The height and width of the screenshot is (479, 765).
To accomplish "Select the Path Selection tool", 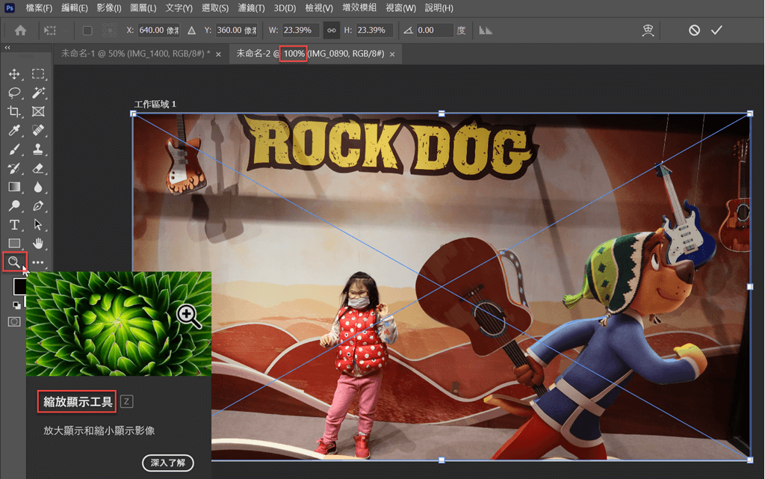I will [38, 224].
